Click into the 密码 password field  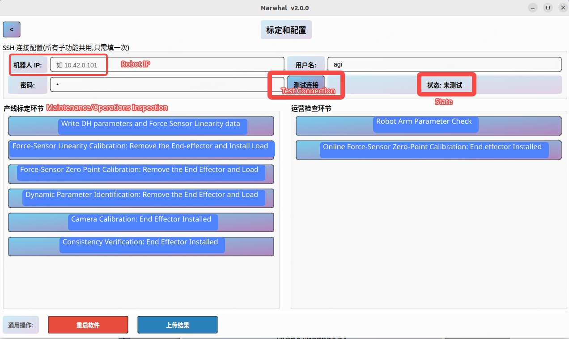point(167,84)
